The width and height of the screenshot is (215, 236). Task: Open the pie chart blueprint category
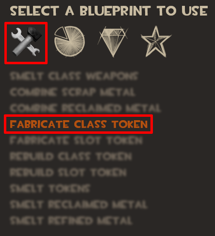69,41
